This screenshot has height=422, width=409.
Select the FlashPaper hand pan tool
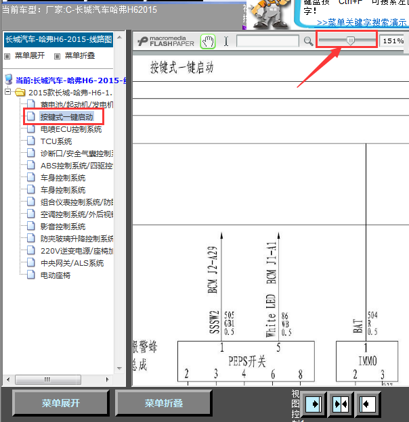208,41
